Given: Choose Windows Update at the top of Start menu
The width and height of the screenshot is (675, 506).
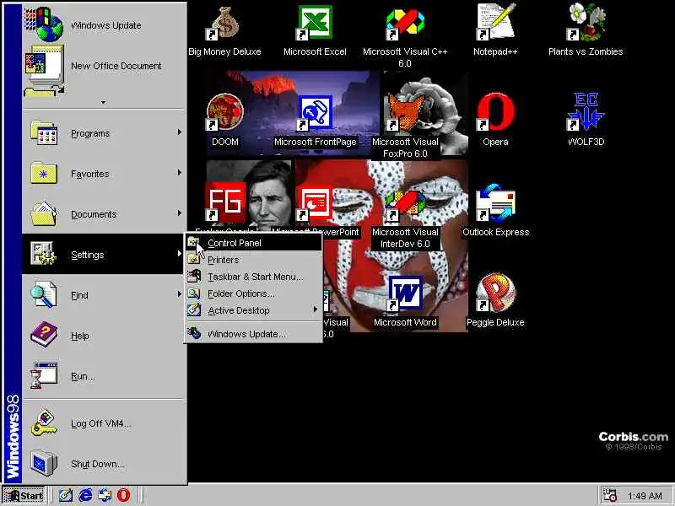Looking at the screenshot, I should pyautogui.click(x=104, y=24).
